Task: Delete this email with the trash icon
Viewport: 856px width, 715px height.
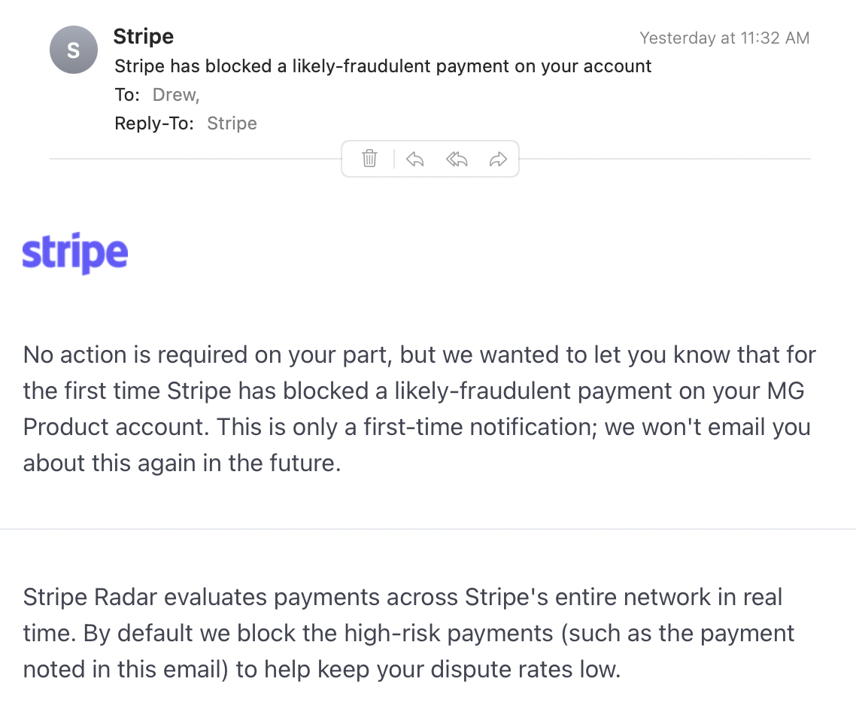Action: (x=369, y=158)
